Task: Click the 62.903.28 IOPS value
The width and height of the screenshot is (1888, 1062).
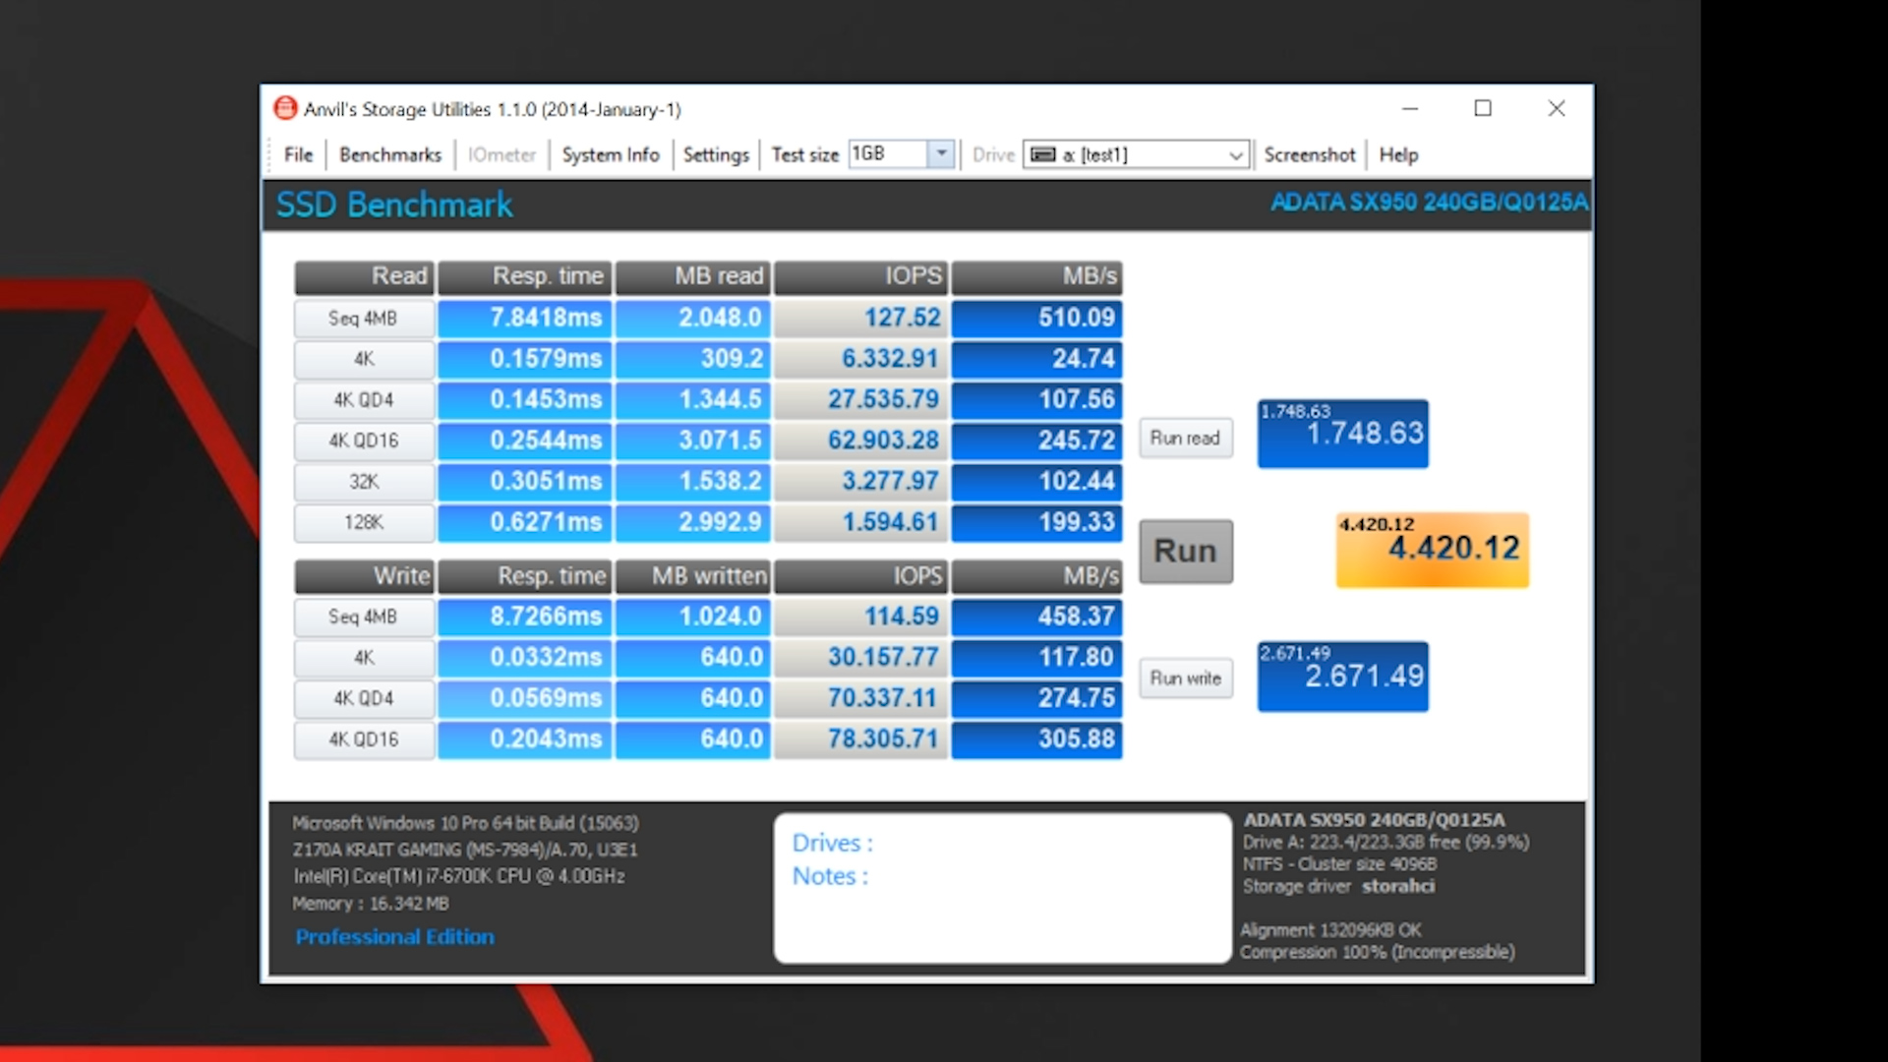Action: (x=860, y=440)
